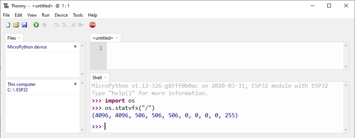Click the Resume debugger icon
The height and width of the screenshot is (138, 355).
coord(81,25)
